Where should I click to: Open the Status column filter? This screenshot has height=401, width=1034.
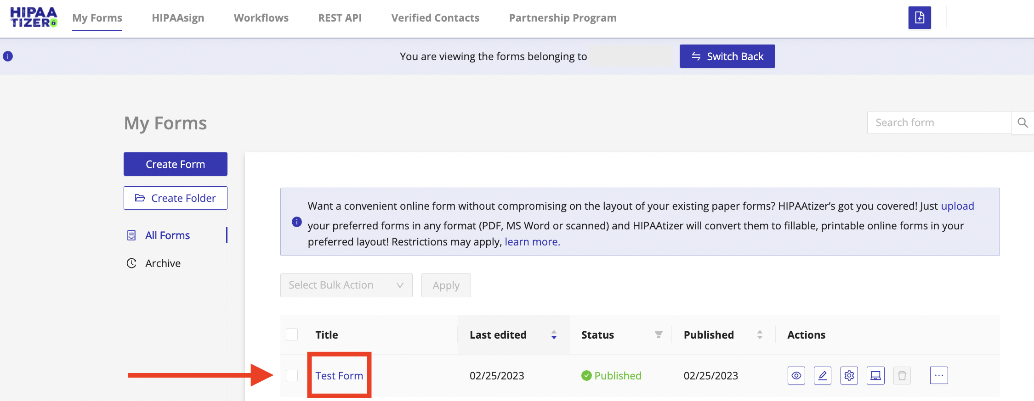coord(658,335)
